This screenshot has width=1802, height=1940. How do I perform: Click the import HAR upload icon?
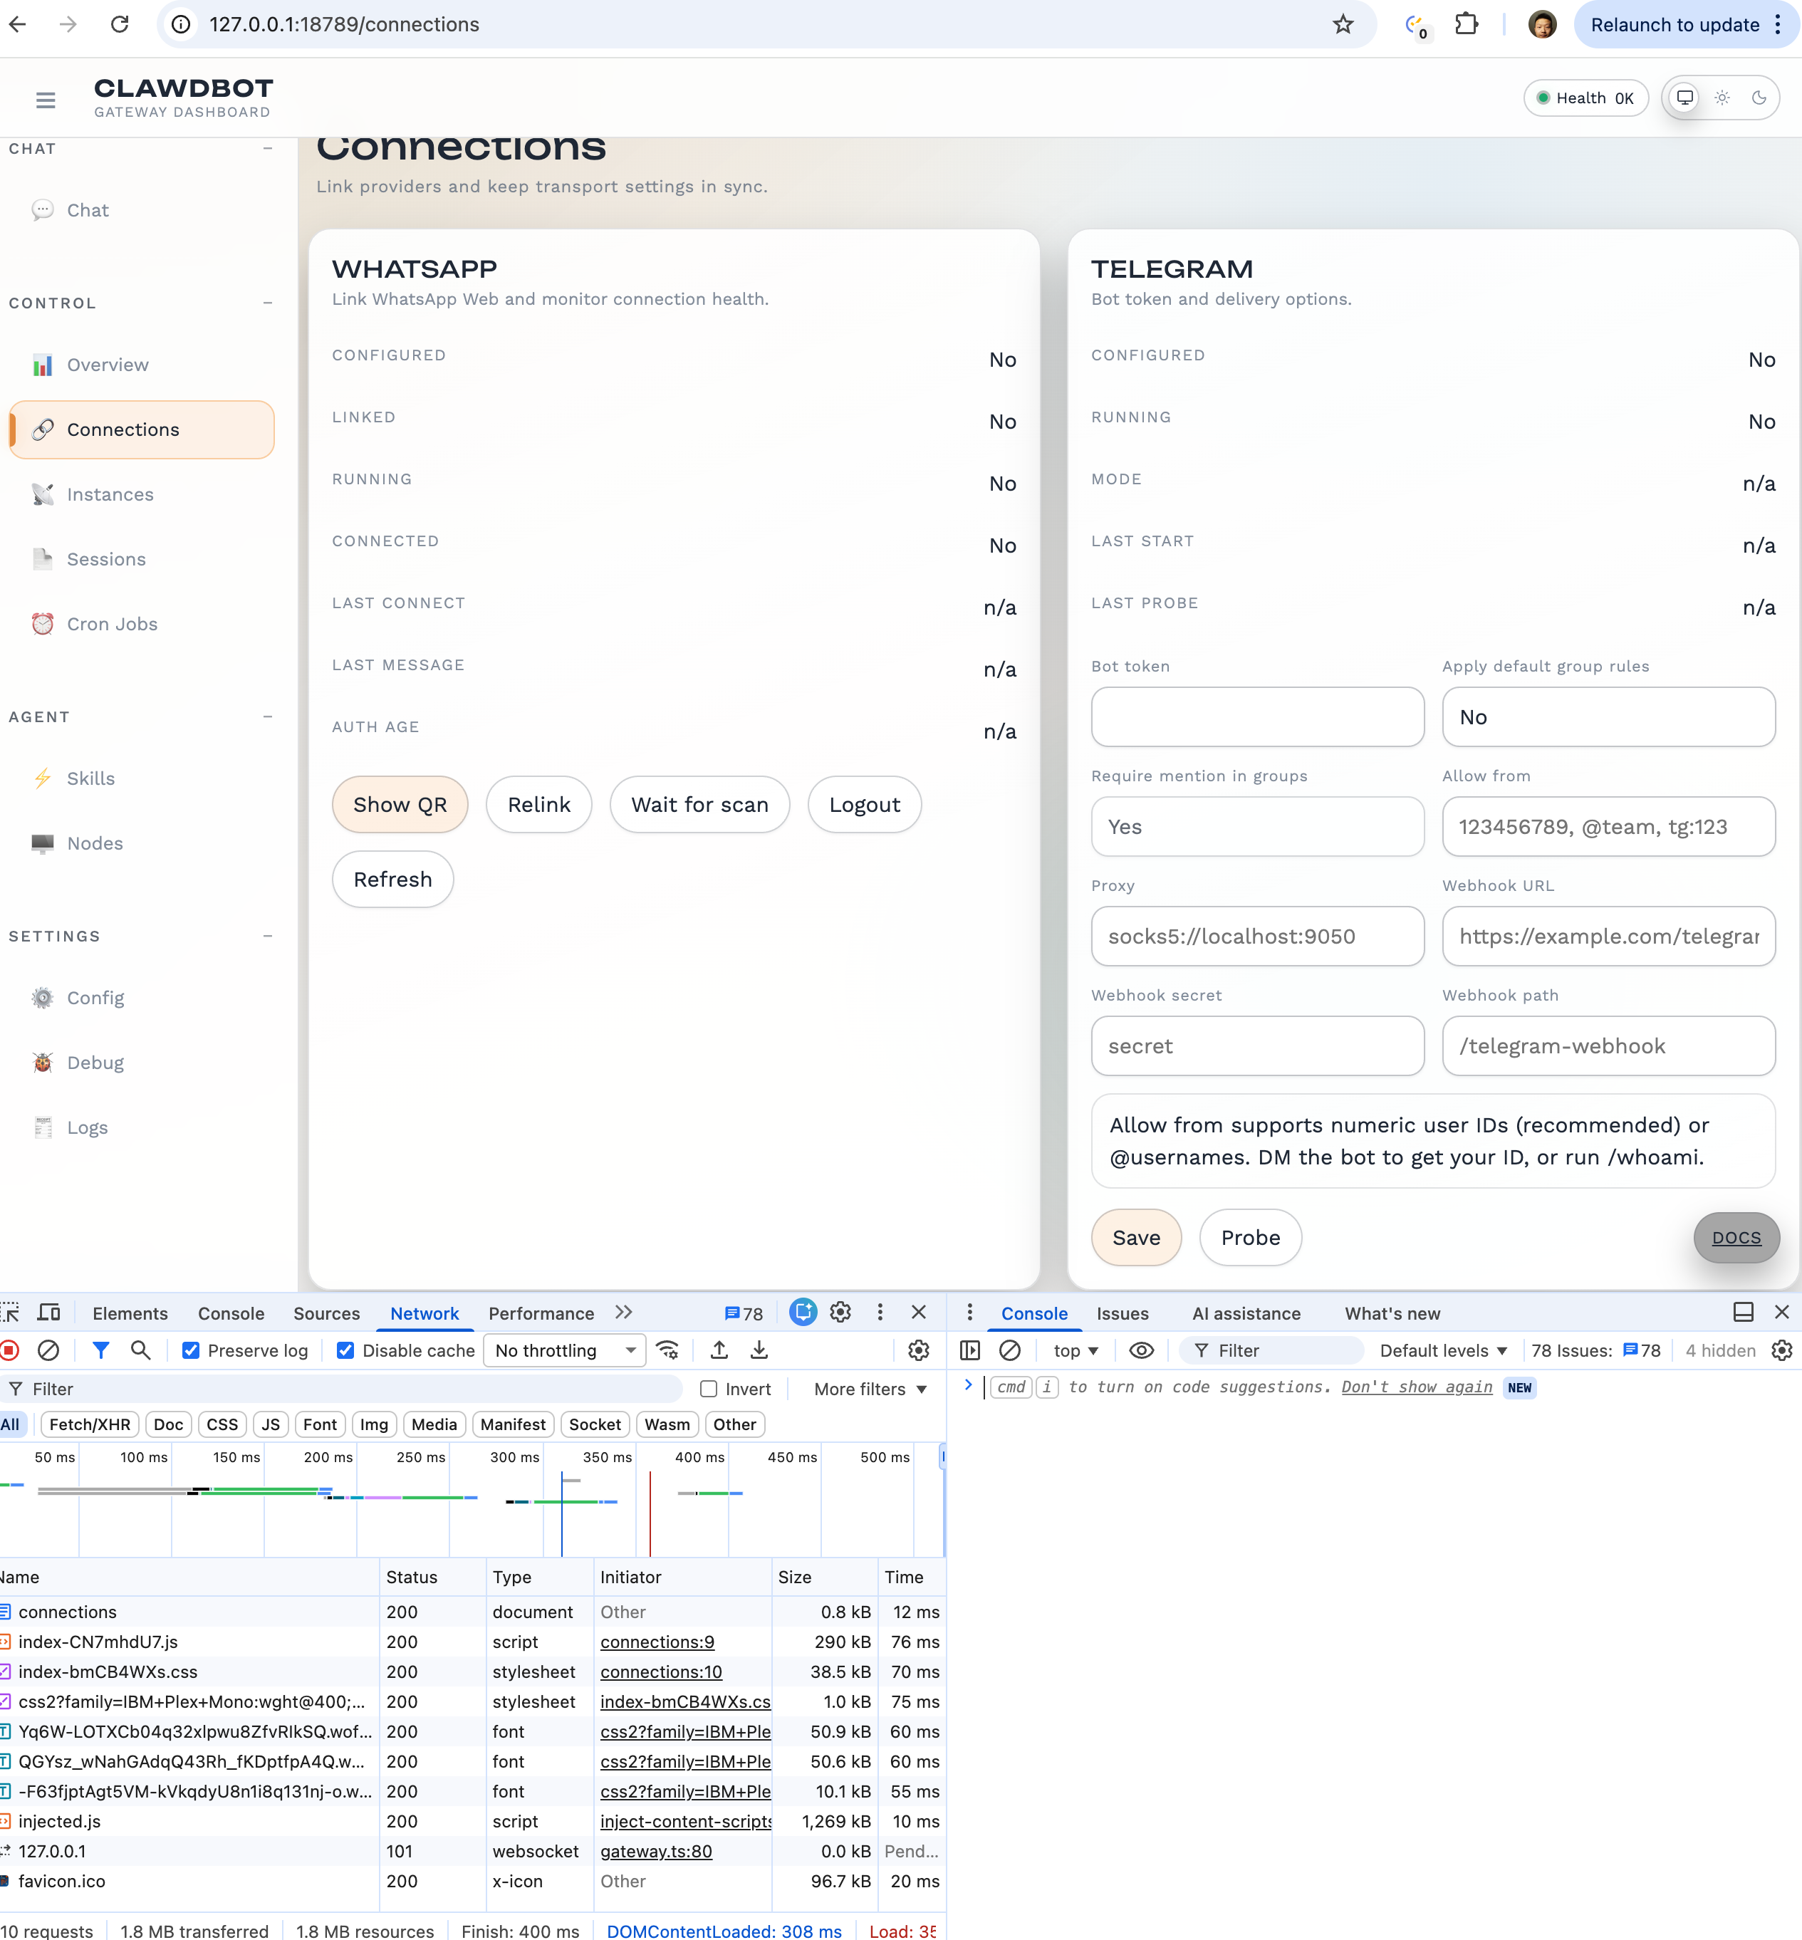tap(719, 1350)
